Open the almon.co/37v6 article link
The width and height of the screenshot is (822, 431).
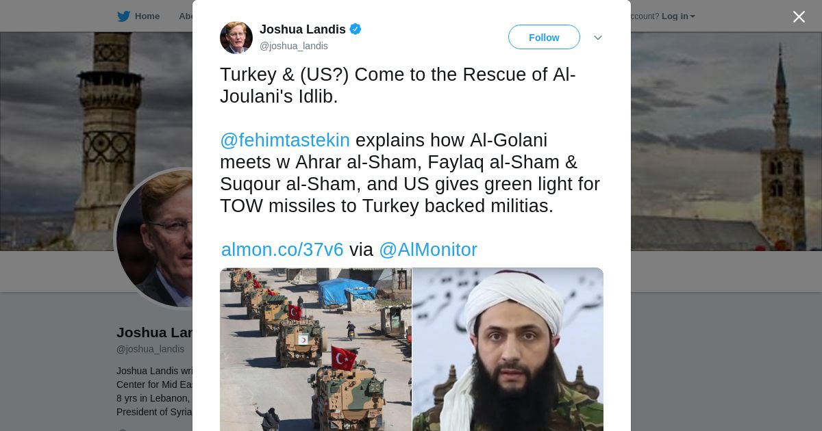[x=282, y=250]
